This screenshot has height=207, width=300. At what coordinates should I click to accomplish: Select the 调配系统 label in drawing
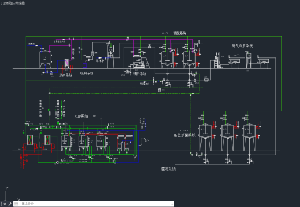coord(180,33)
